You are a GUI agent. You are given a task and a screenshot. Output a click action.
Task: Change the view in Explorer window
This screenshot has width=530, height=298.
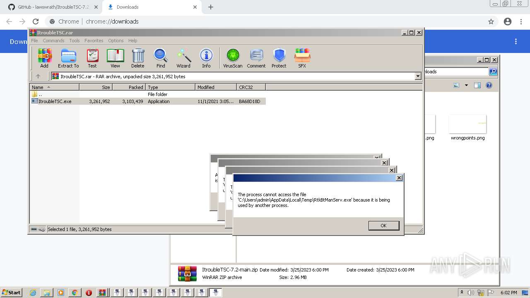pyautogui.click(x=456, y=85)
